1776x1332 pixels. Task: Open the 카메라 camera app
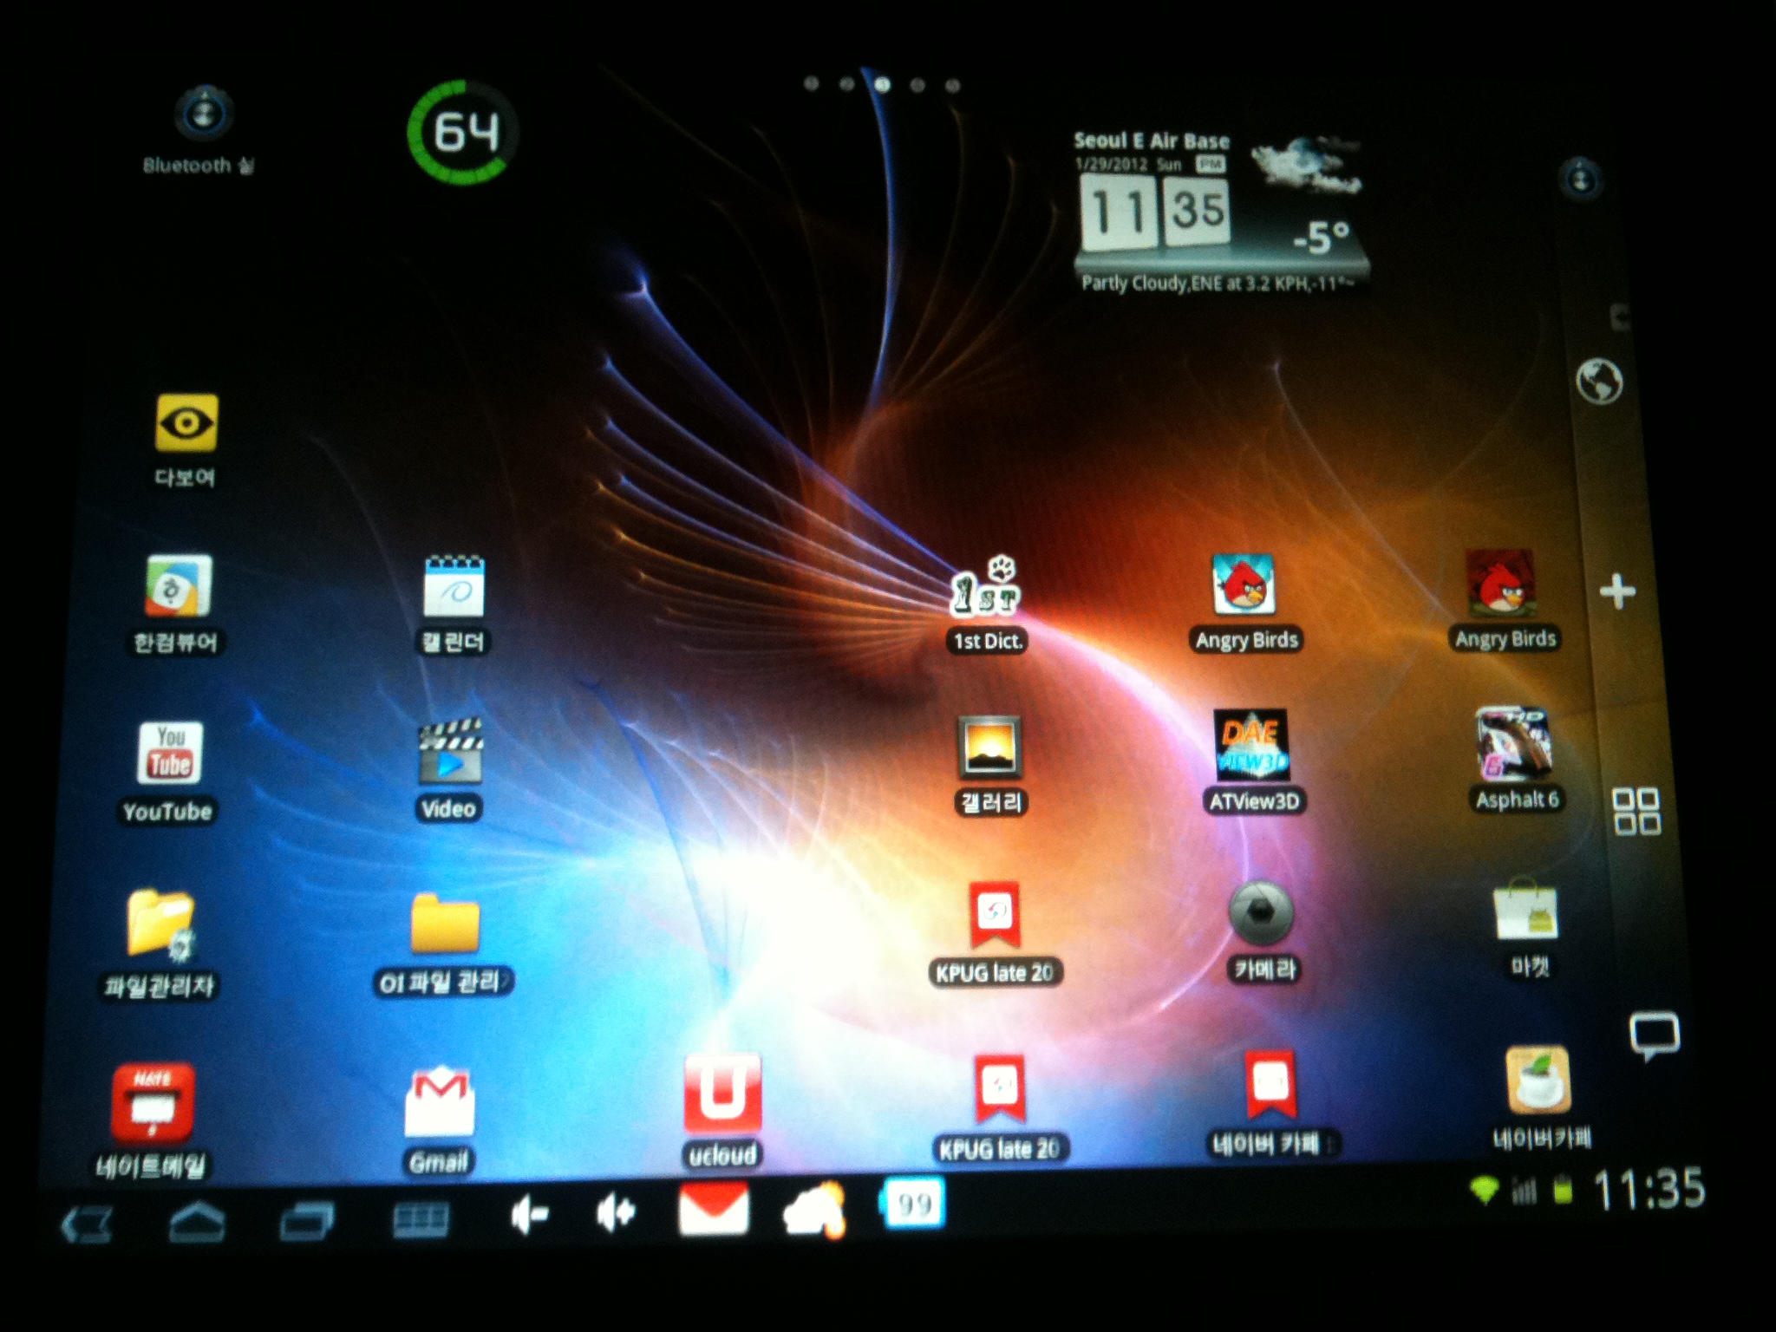(1262, 913)
